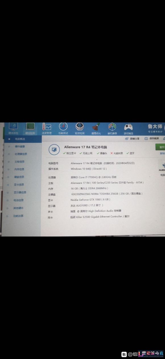This screenshot has width=165, height=359.
Task: Click the Nvidia GeForce GTX 1060 value
Action: pyautogui.click(x=90, y=200)
